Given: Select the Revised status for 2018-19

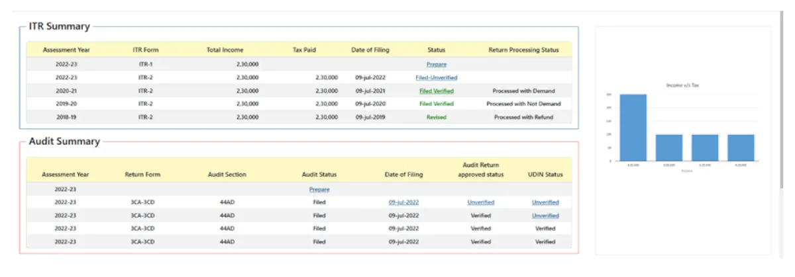Looking at the screenshot, I should point(436,117).
